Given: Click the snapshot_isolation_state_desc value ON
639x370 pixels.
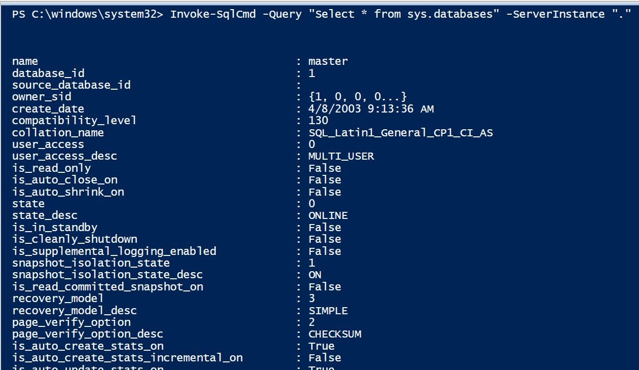Looking at the screenshot, I should [315, 275].
